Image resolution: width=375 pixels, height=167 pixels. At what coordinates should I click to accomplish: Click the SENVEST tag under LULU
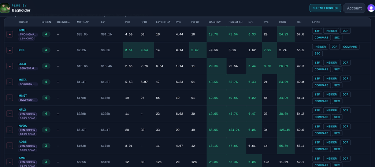click(28, 68)
